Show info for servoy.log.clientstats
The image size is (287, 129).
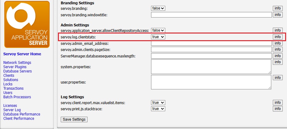coord(278,37)
